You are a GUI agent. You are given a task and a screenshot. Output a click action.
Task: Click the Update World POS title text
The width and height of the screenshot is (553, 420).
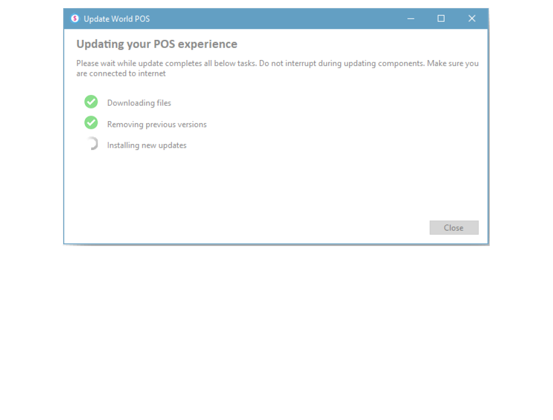click(117, 19)
